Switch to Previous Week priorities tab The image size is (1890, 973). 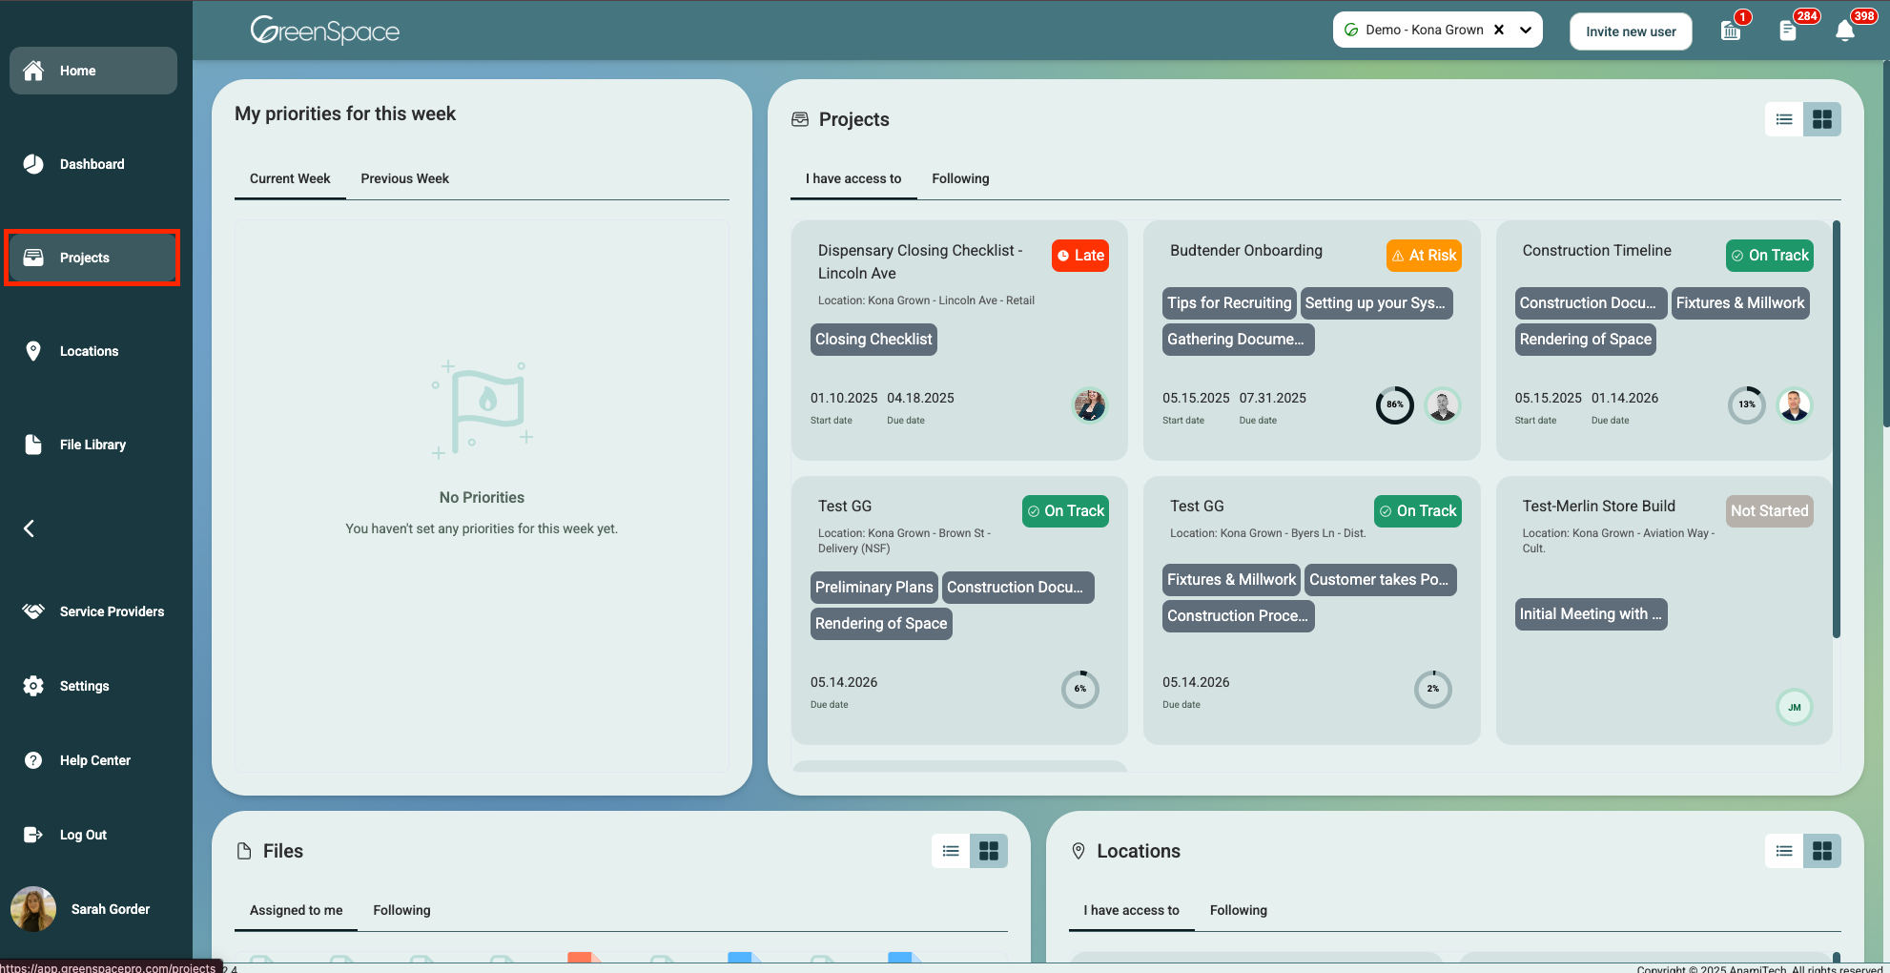click(x=405, y=178)
